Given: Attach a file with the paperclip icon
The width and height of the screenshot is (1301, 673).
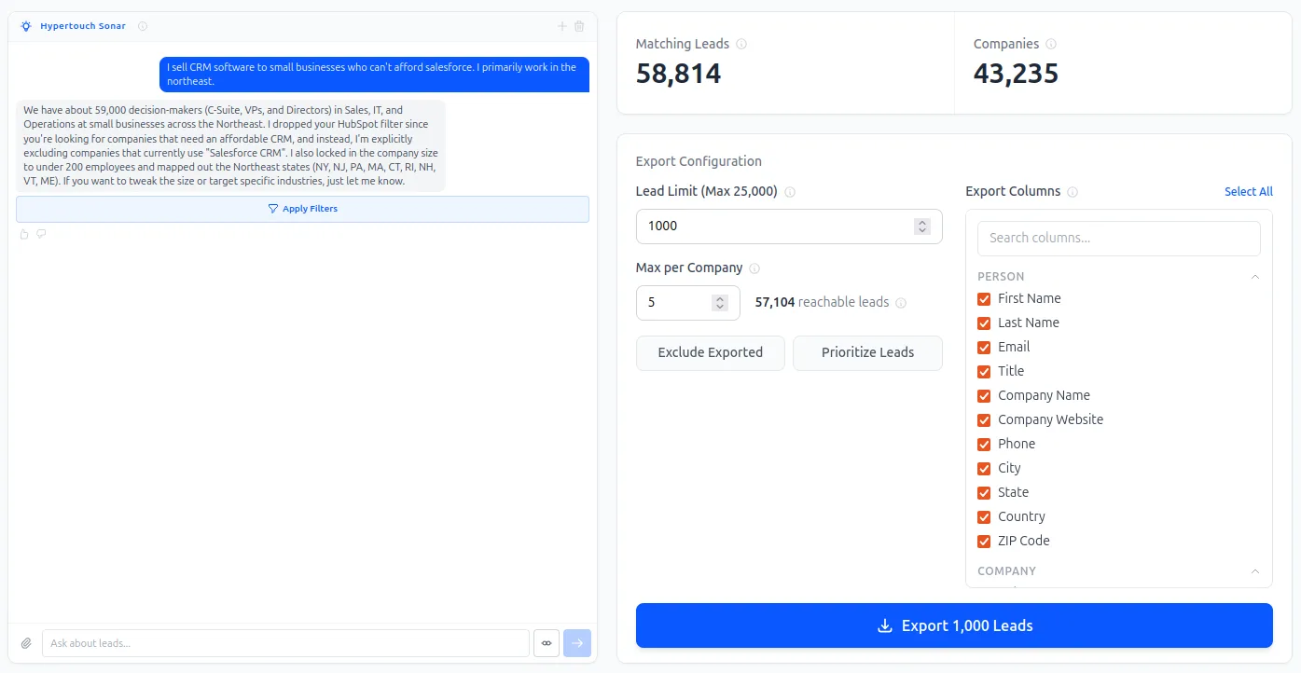Looking at the screenshot, I should click(26, 643).
